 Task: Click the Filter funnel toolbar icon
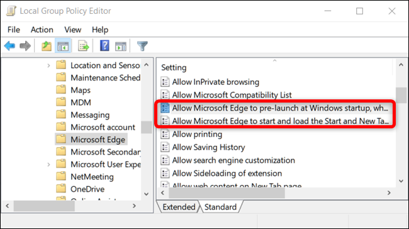point(142,46)
